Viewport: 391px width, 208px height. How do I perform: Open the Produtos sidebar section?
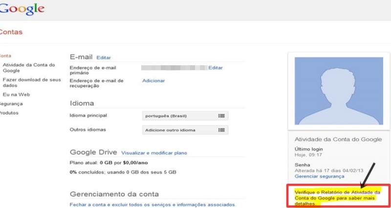[9, 113]
